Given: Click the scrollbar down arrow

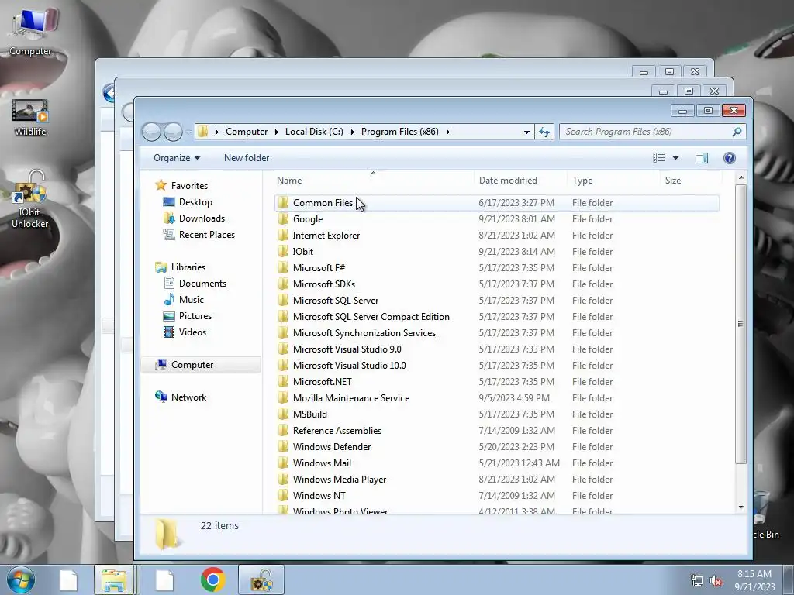Looking at the screenshot, I should [x=740, y=507].
